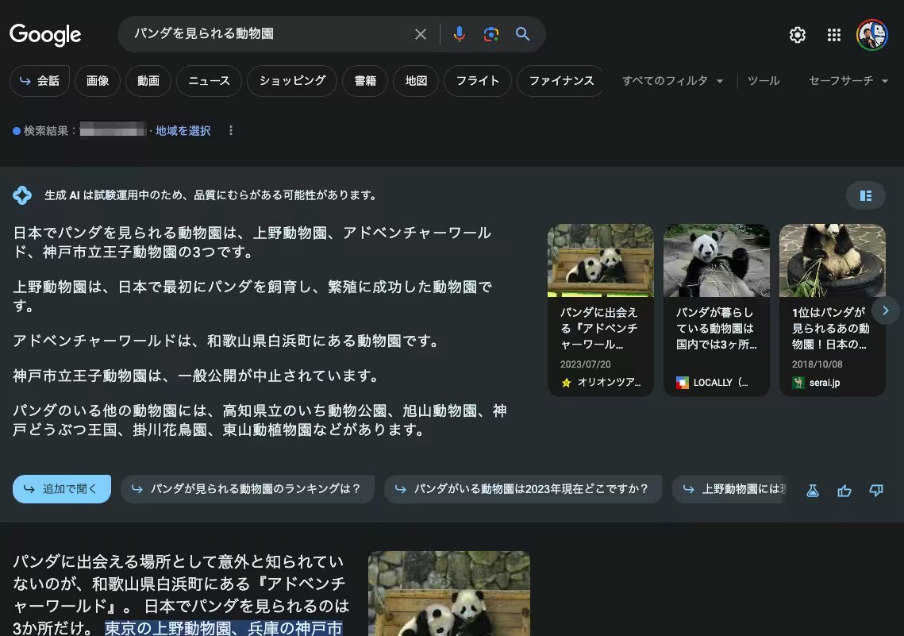Click the 追加で聞く button
This screenshot has width=904, height=636.
tap(62, 489)
